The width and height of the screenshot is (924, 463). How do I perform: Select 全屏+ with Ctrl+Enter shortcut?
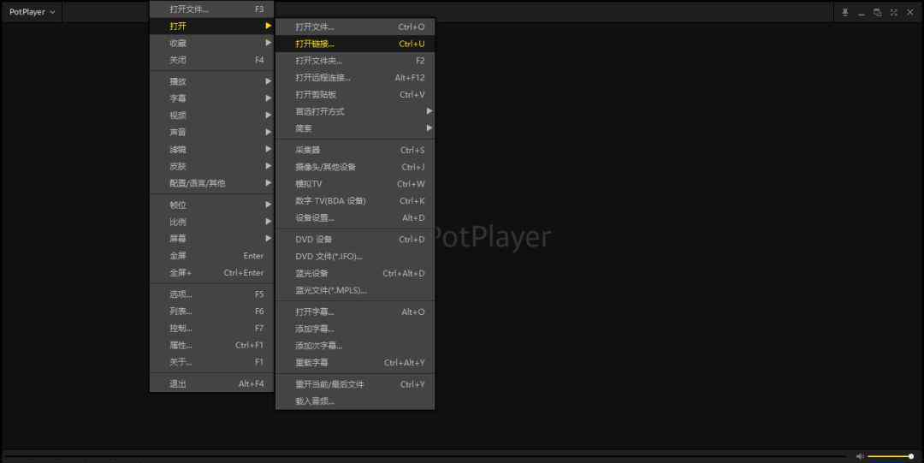tap(211, 272)
